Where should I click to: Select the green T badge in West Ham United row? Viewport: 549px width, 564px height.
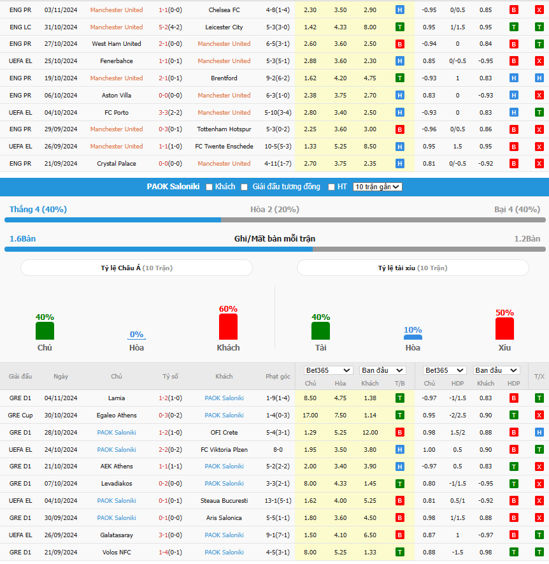539,44
